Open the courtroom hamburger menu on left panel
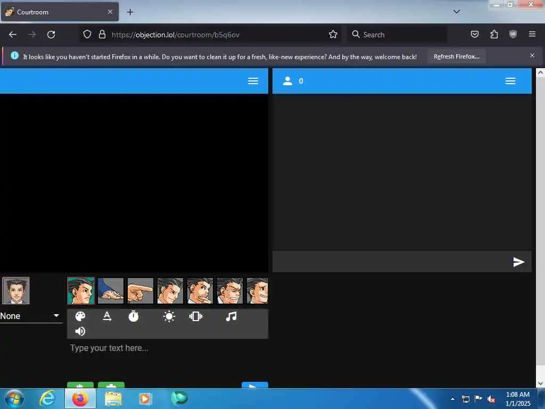 pyautogui.click(x=253, y=81)
